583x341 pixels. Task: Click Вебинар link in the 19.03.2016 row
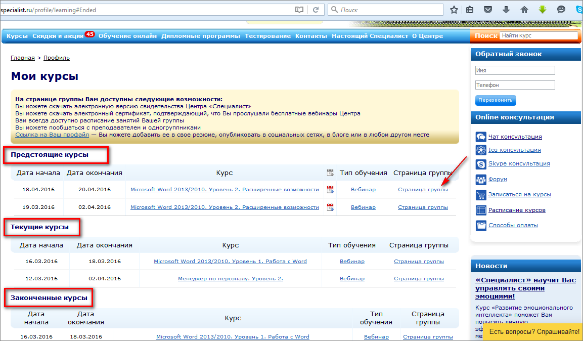coord(363,207)
